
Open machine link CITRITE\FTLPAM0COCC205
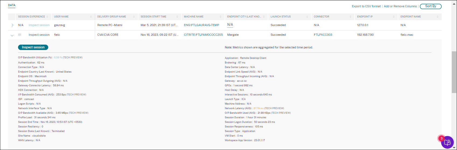click(203, 35)
